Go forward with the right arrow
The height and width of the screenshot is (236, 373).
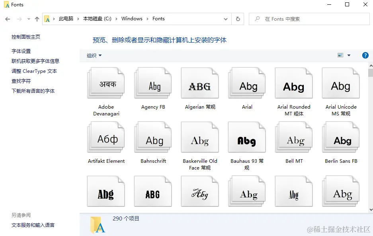pos(20,19)
